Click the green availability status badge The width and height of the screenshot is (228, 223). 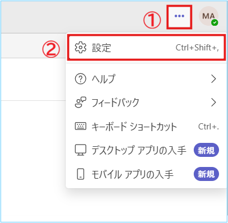tap(215, 22)
